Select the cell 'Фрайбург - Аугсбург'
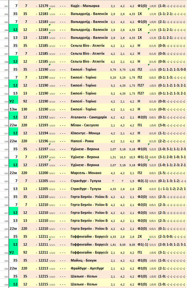The image size is (187, 288). pos(88,268)
